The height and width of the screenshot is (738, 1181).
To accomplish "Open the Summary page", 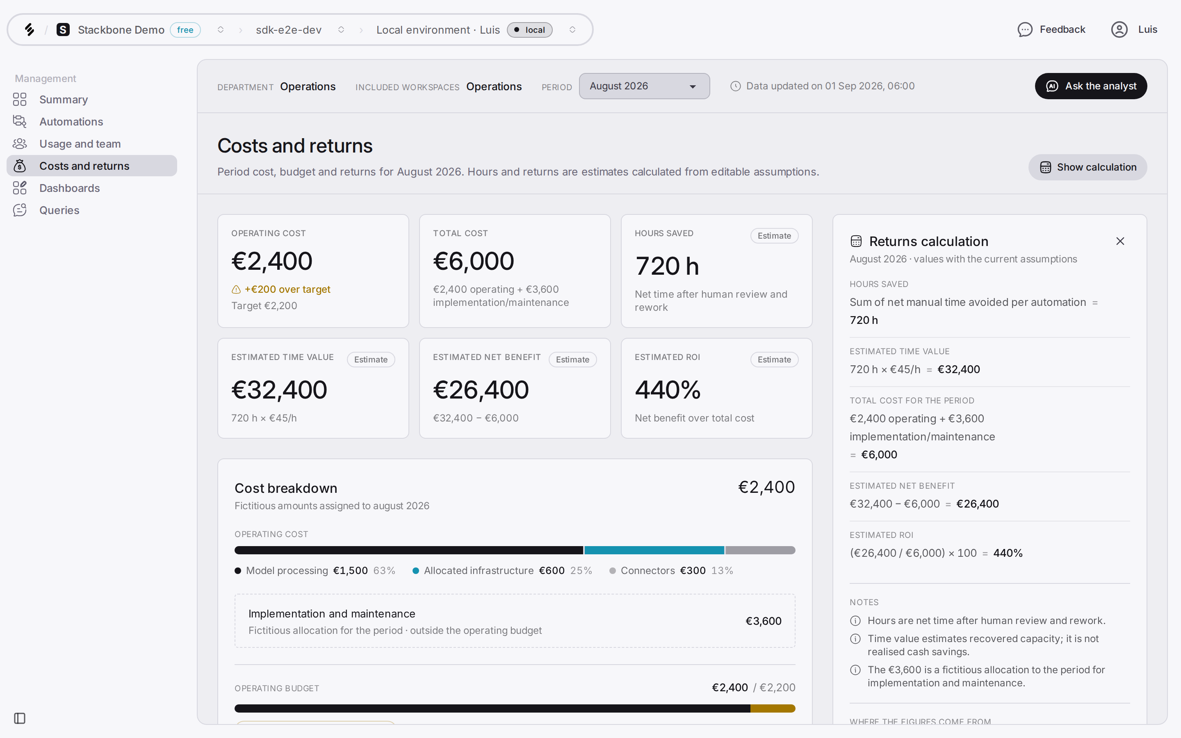I will coord(92,100).
